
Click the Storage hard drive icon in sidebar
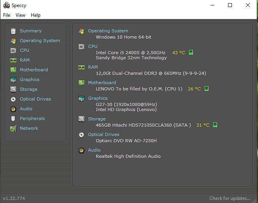click(13, 89)
